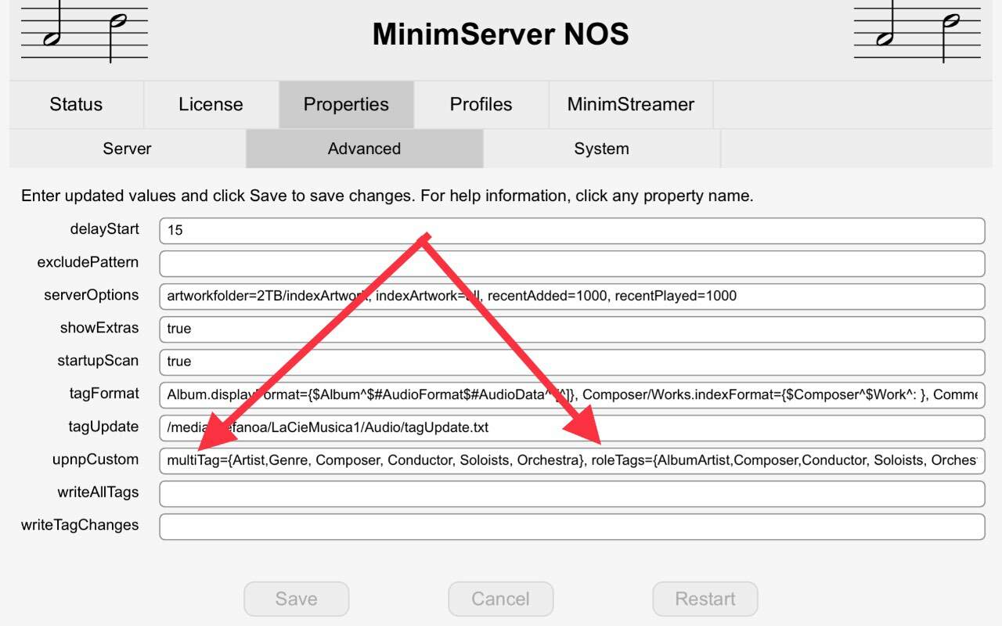Click the writeTagChanges field
Screen dimensions: 1002x626
571,527
